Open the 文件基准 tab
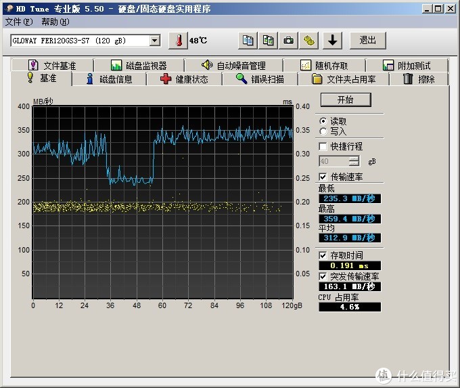Screen dimensions: 460x388 point(53,65)
